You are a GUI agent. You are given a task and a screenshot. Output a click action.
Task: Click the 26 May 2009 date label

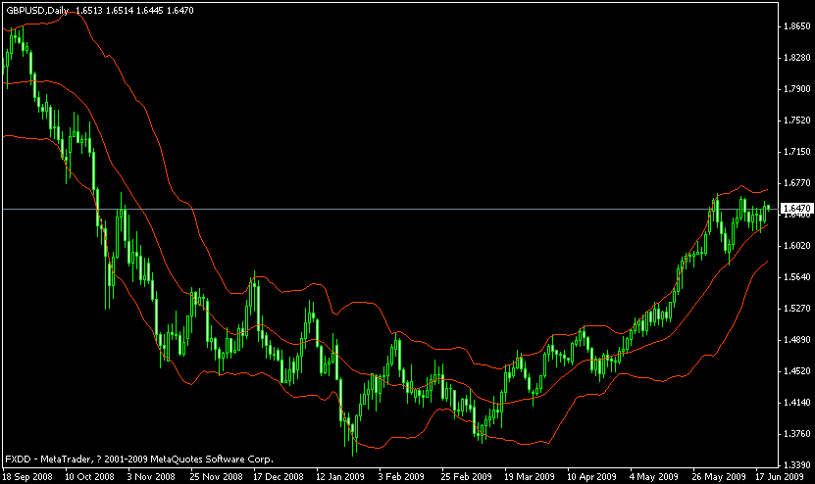(x=719, y=476)
